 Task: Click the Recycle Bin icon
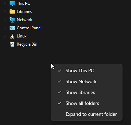[x=12, y=44]
